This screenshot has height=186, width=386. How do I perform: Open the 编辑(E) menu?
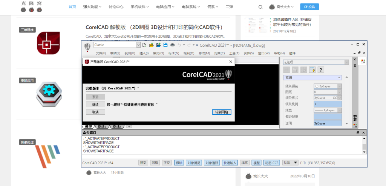(x=115, y=53)
